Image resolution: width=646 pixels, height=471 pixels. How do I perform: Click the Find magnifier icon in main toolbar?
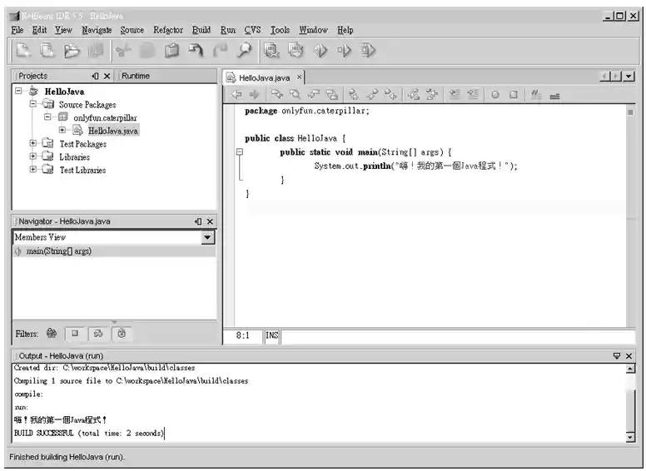pyautogui.click(x=244, y=51)
